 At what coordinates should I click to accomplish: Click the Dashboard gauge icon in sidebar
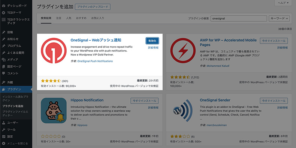[x=3, y=6]
